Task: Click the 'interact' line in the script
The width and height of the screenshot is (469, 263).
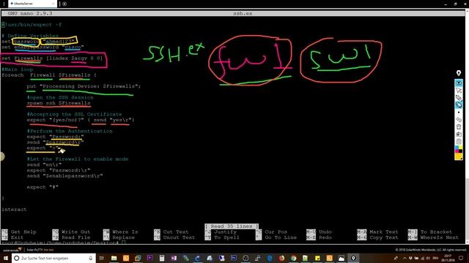Action: (x=14, y=210)
